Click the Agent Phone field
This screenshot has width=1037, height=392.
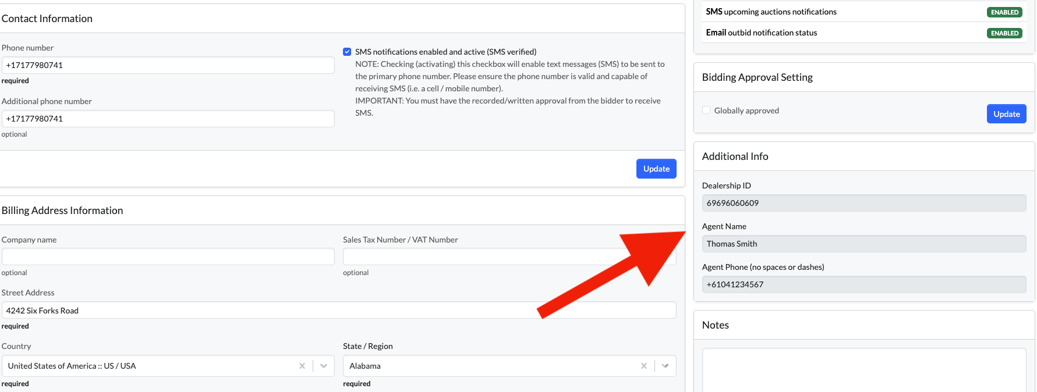(863, 284)
